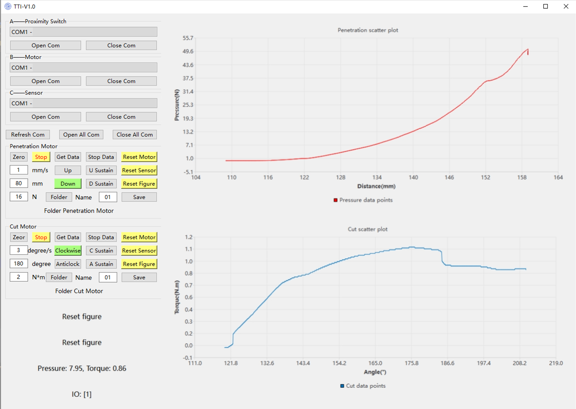Image resolution: width=576 pixels, height=409 pixels.
Task: Open the Proximity Switch COM port dropdown
Action: (x=83, y=32)
